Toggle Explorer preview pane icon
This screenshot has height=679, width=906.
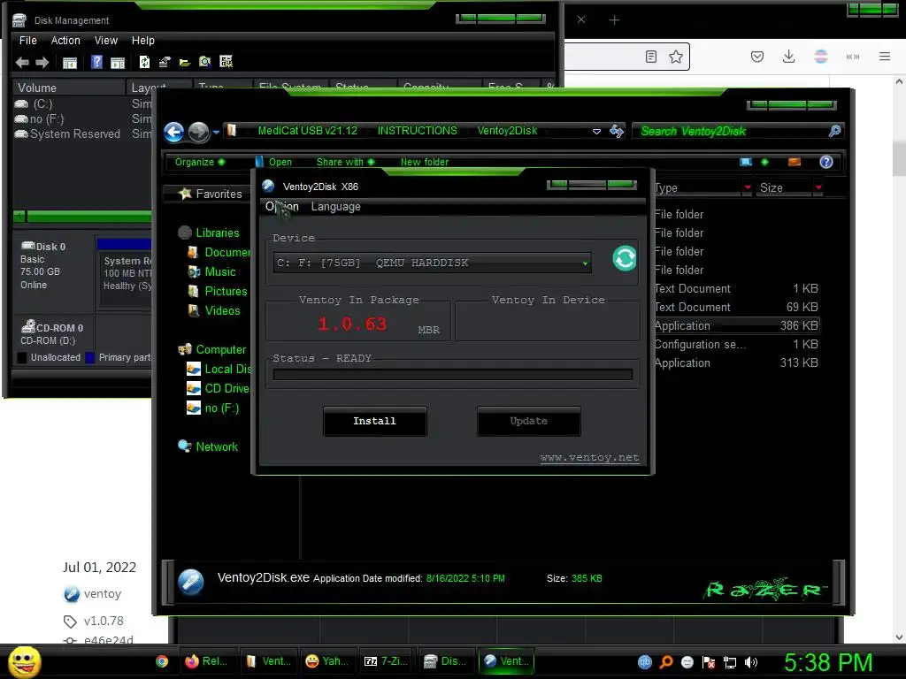(x=795, y=163)
